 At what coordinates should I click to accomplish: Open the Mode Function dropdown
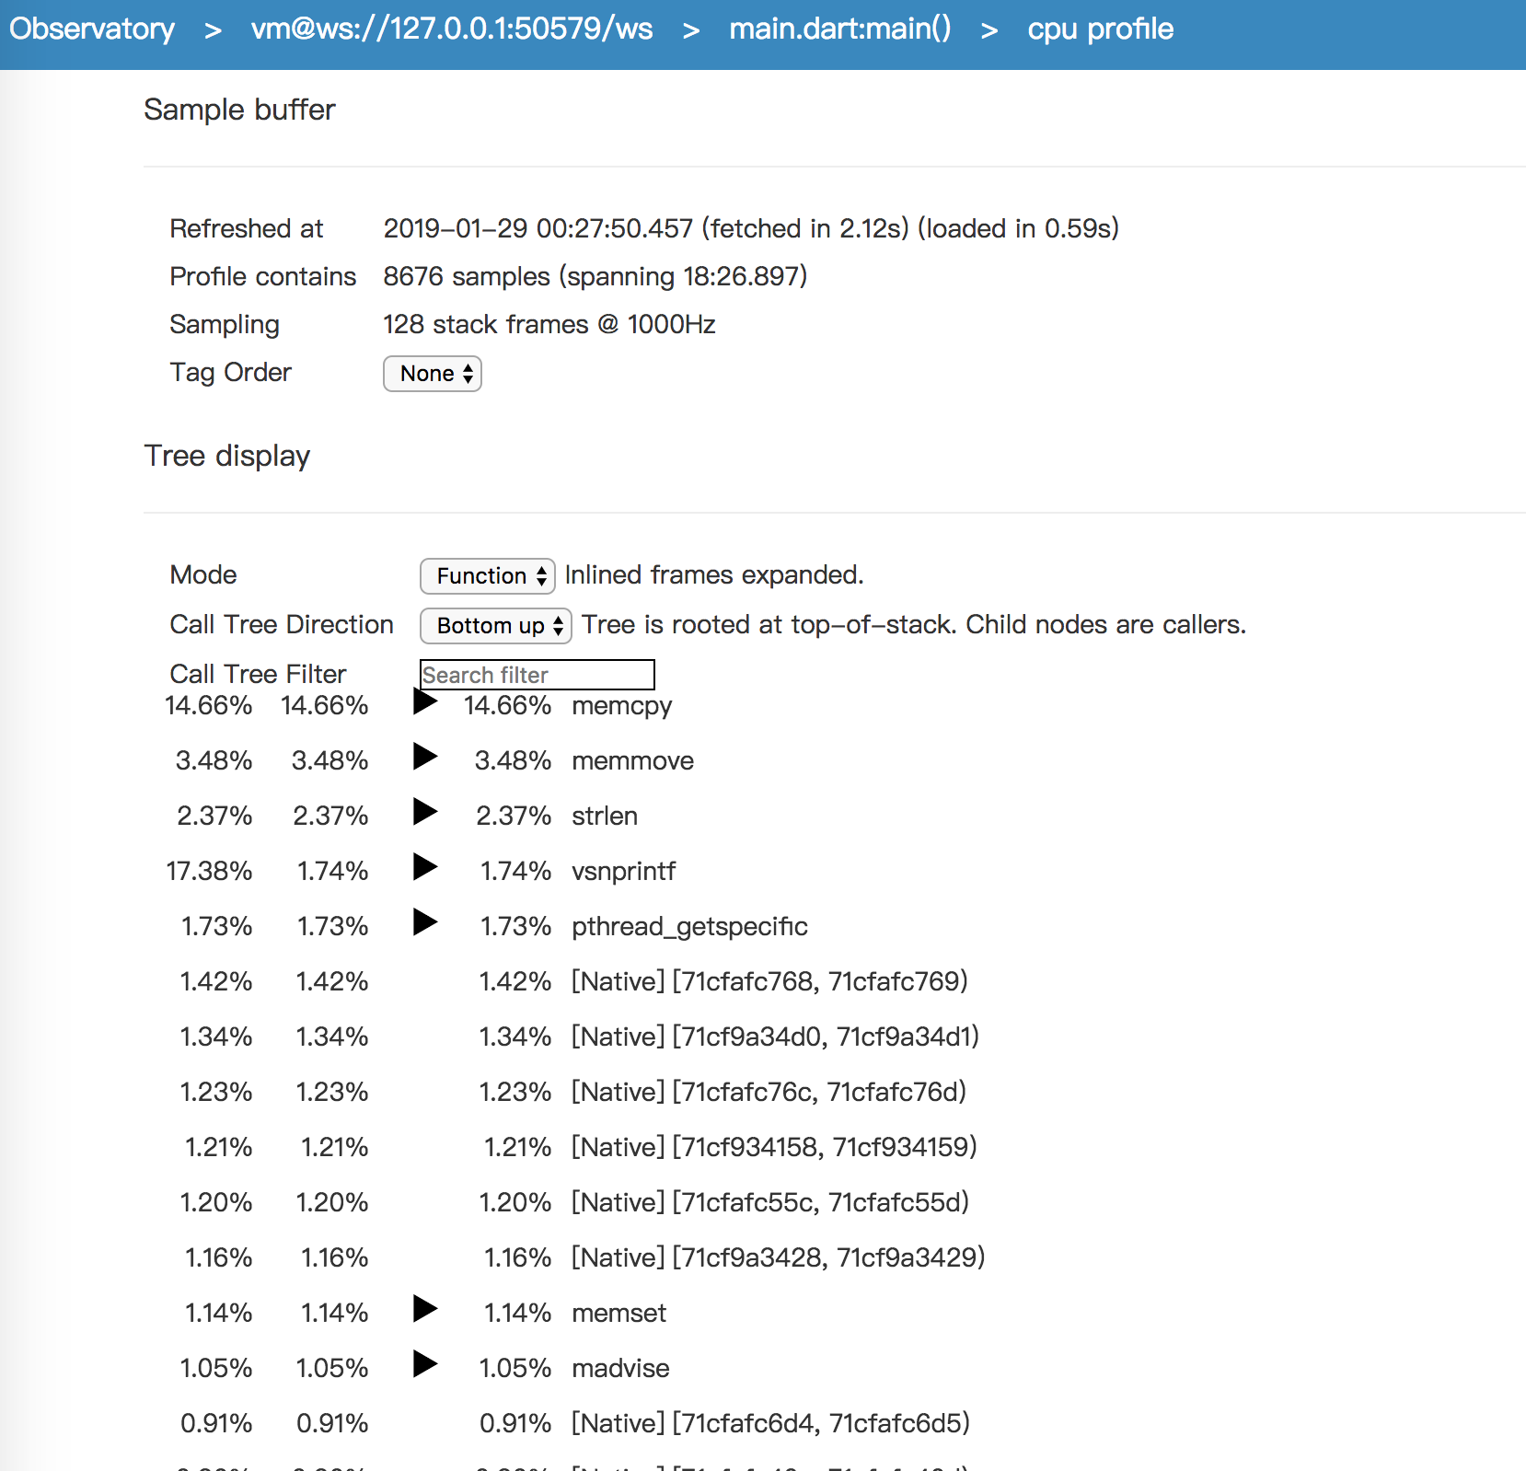coord(488,576)
